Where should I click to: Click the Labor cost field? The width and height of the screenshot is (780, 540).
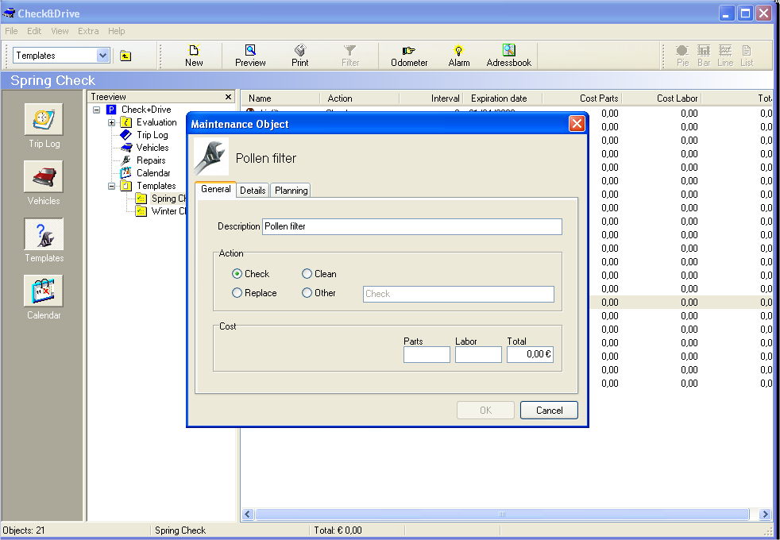point(478,354)
